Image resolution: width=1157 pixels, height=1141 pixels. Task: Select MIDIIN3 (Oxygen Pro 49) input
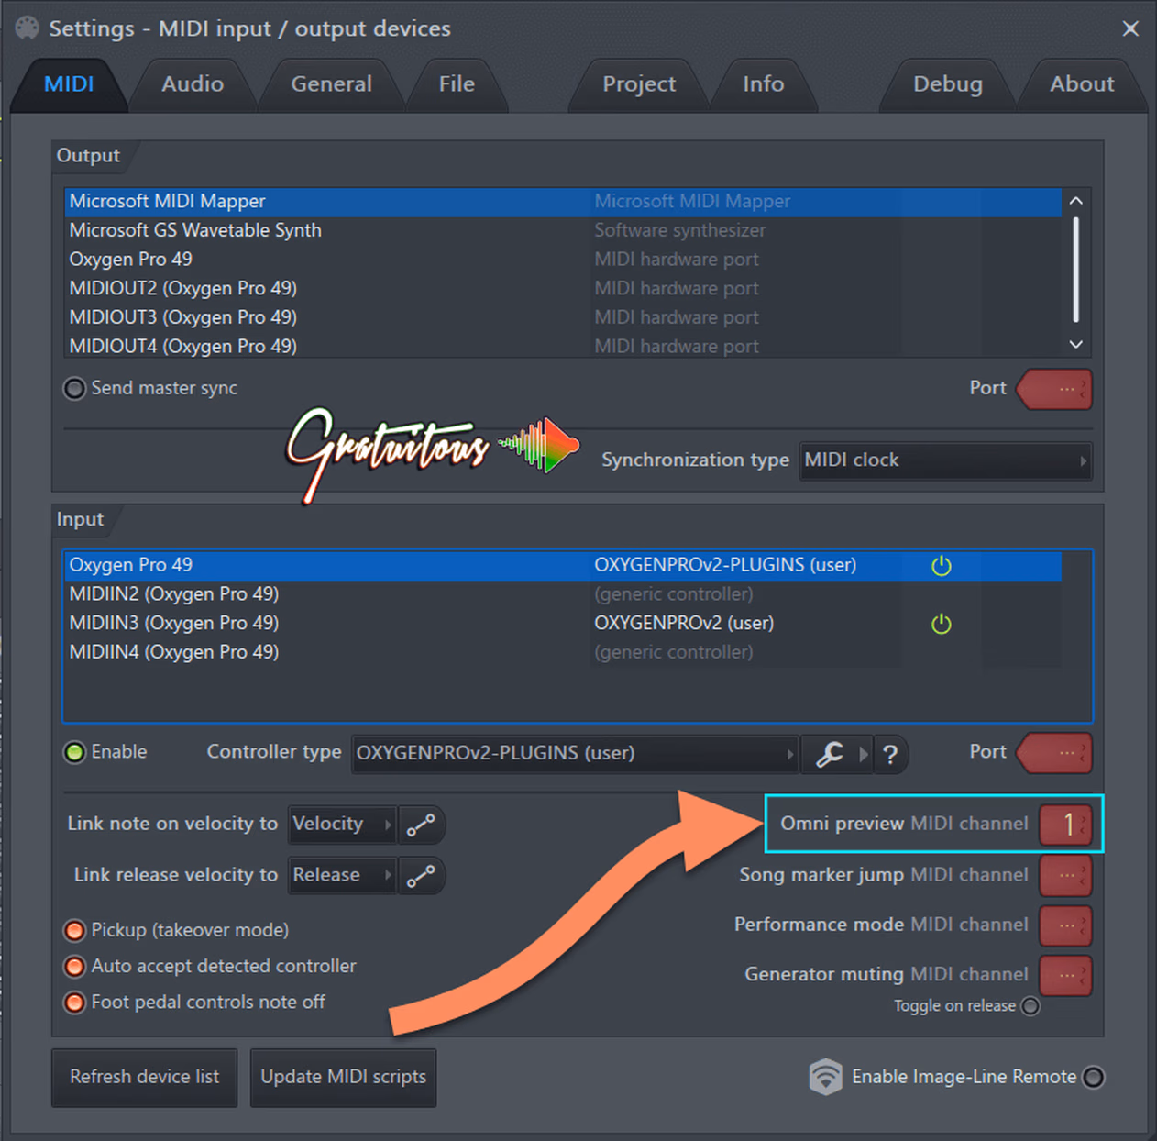click(x=563, y=624)
